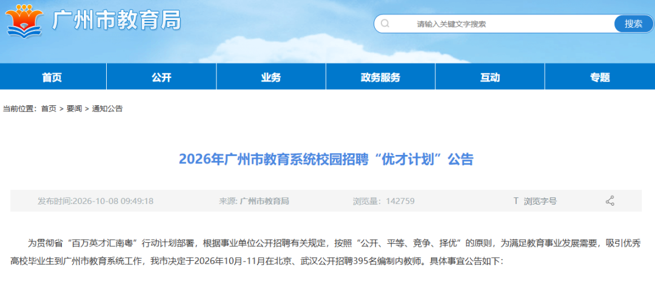Viewport: 655px width, 282px height.
Task: Click the publish time 2026-10-08 09:49:18
Action: [x=113, y=201]
